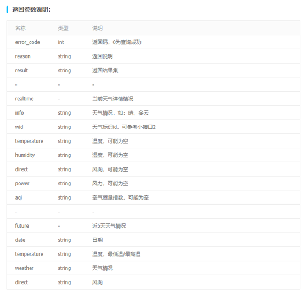
Task: Click string type in power row
Action: (x=64, y=184)
